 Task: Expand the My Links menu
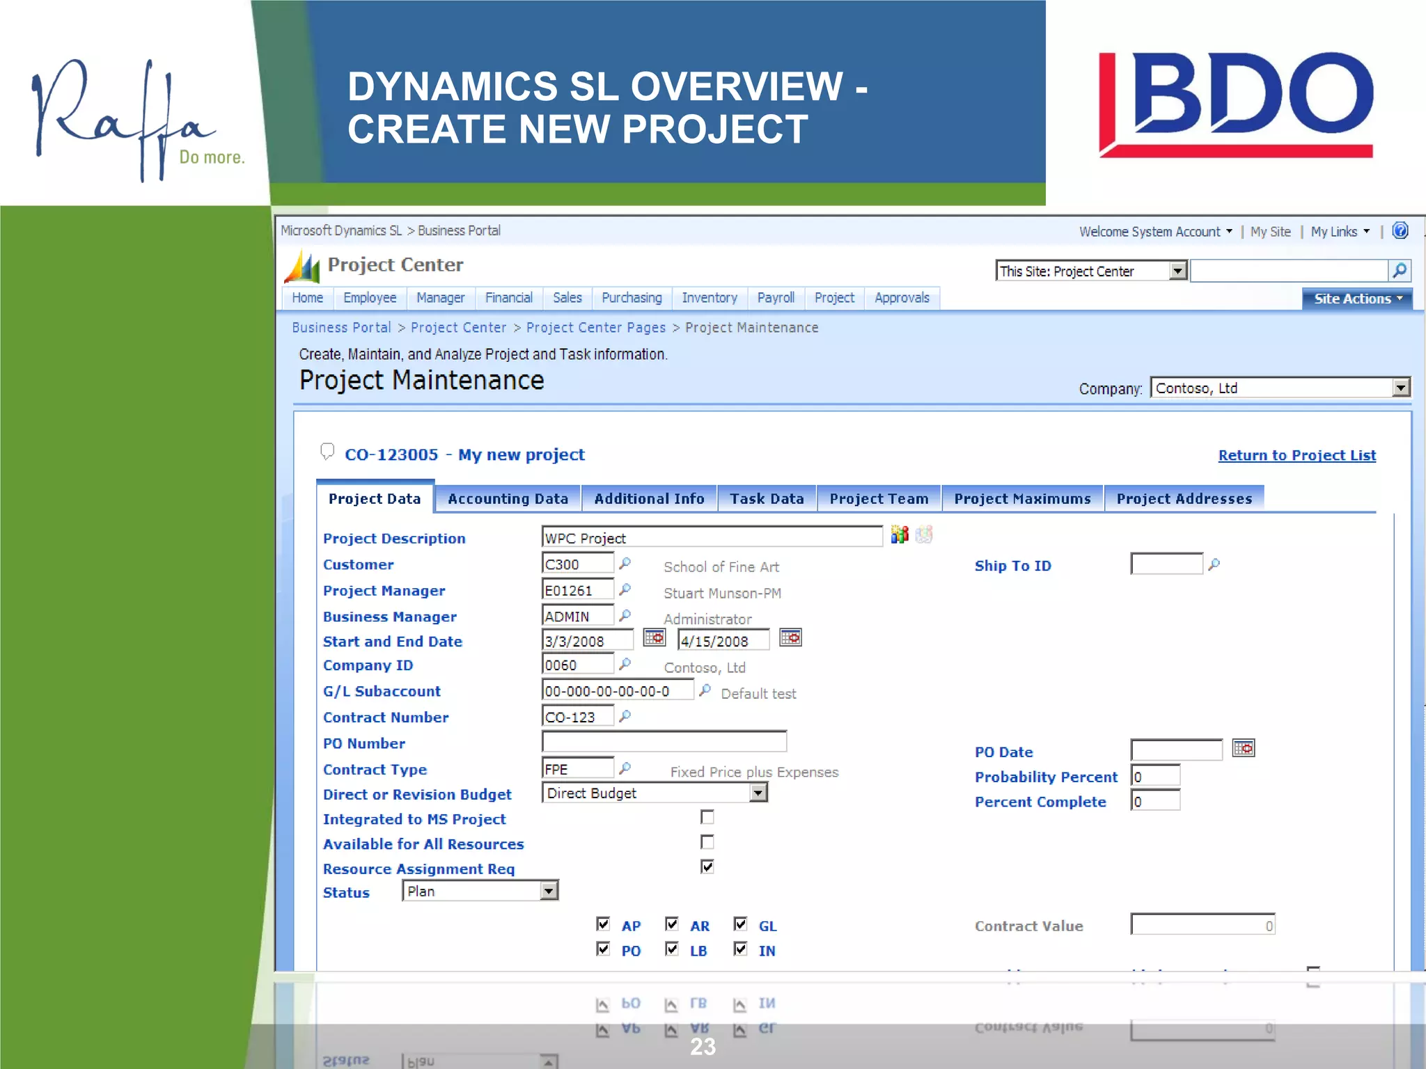1340,232
